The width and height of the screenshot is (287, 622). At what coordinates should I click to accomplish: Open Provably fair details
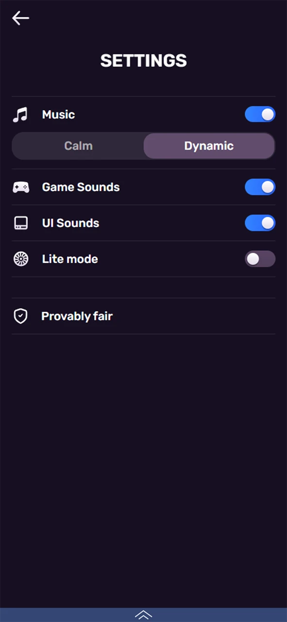[x=77, y=316]
